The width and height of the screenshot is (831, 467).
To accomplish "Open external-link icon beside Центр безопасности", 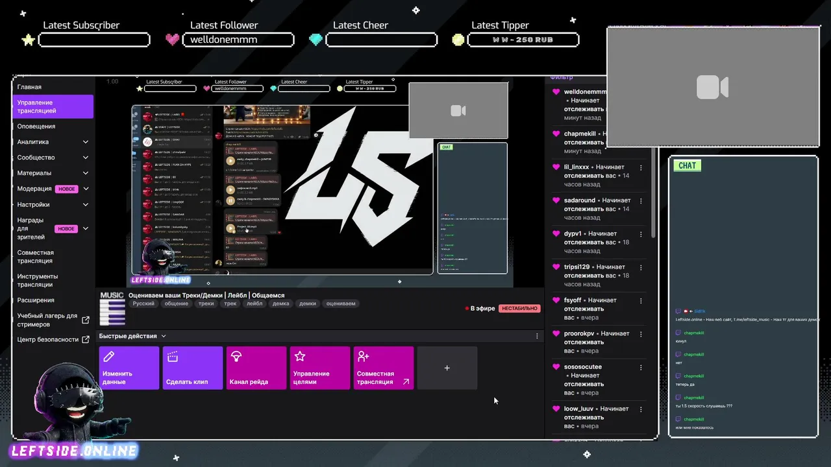I will tap(86, 339).
